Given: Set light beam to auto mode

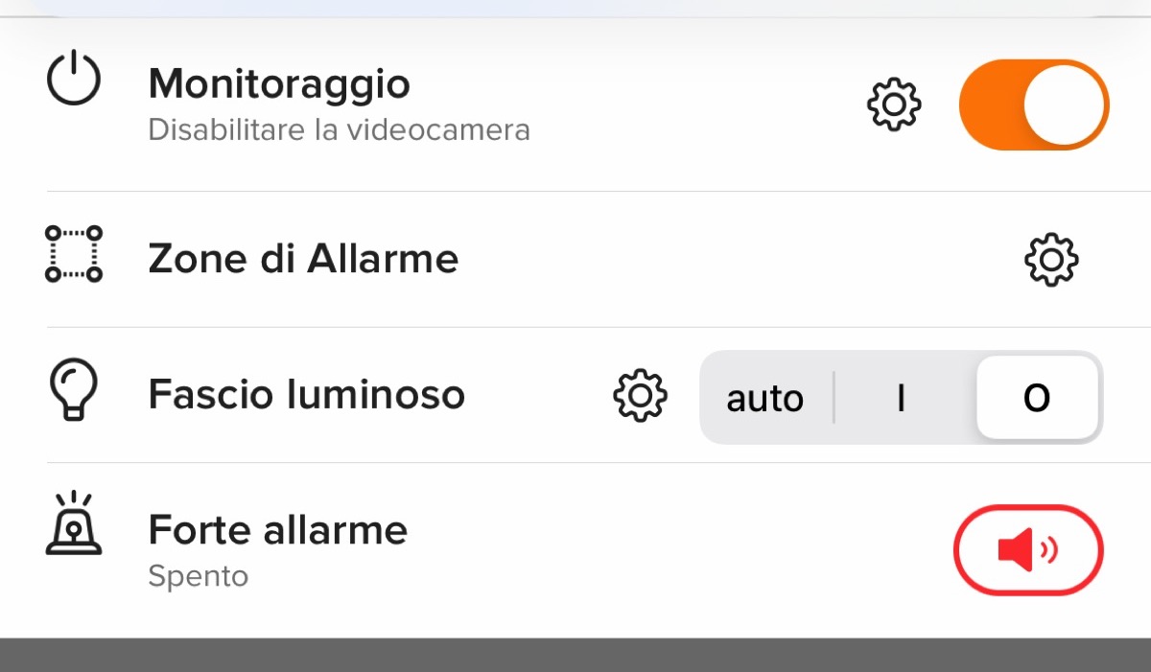Looking at the screenshot, I should click(x=764, y=398).
